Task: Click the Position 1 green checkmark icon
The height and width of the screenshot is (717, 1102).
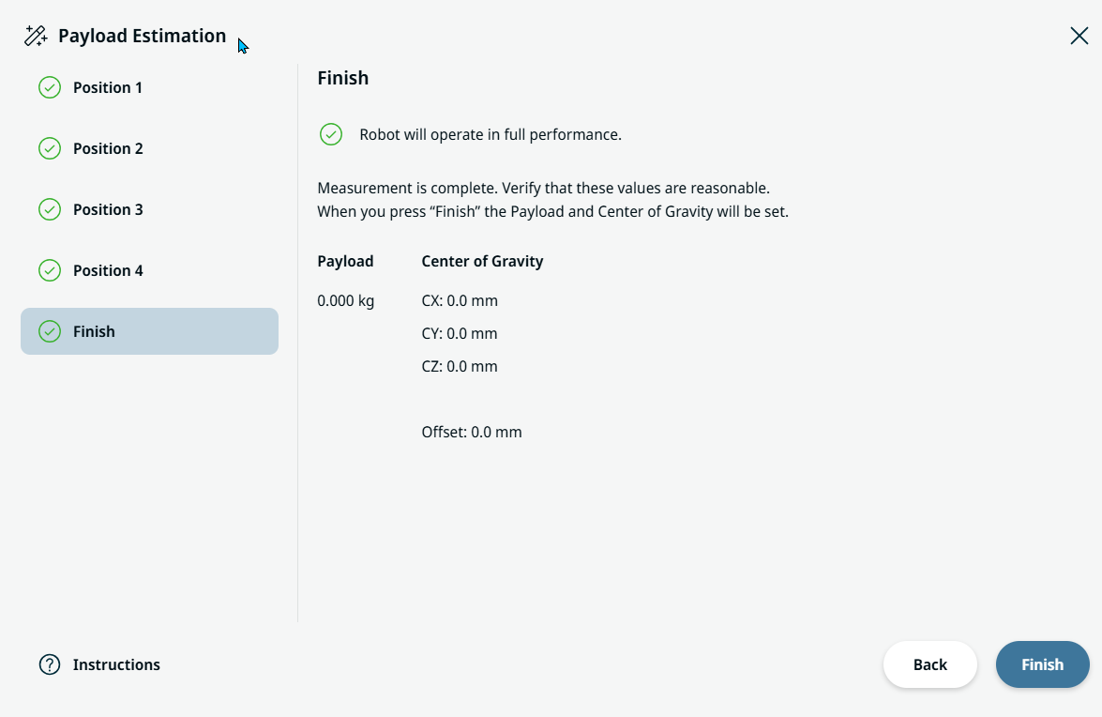Action: click(x=50, y=87)
